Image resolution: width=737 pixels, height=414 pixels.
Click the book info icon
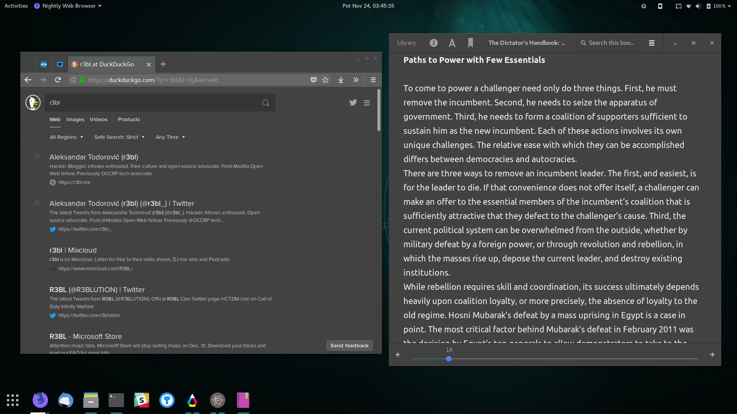tap(433, 43)
